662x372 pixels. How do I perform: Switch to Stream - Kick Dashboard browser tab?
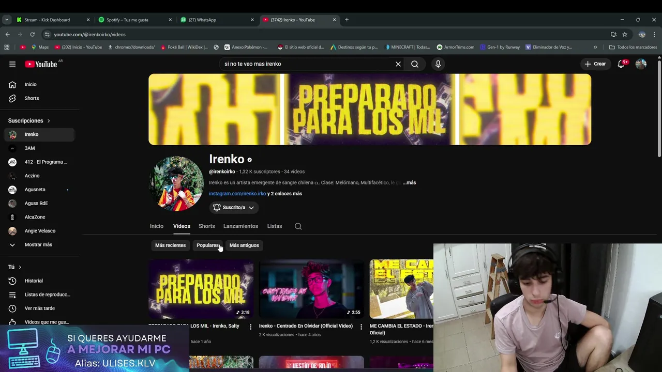coord(52,20)
